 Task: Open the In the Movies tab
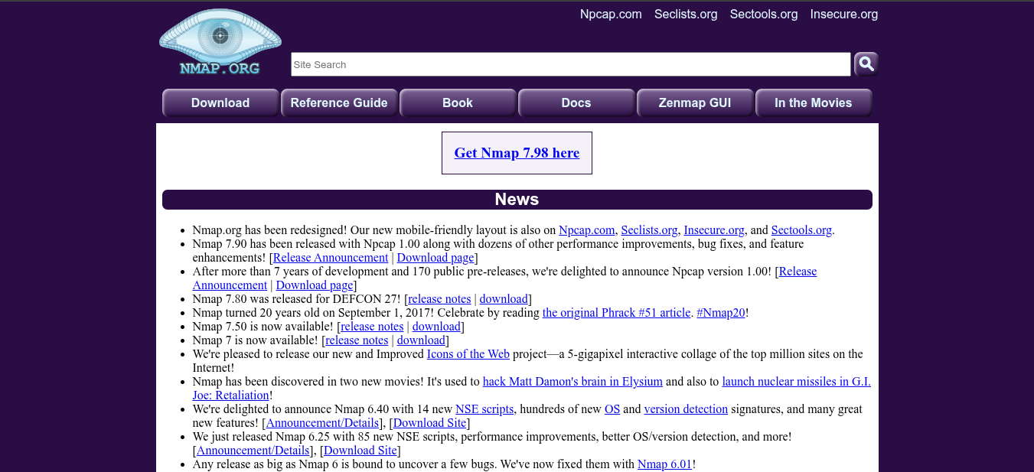point(814,103)
